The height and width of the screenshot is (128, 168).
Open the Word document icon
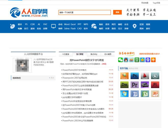pyautogui.click(x=135, y=94)
